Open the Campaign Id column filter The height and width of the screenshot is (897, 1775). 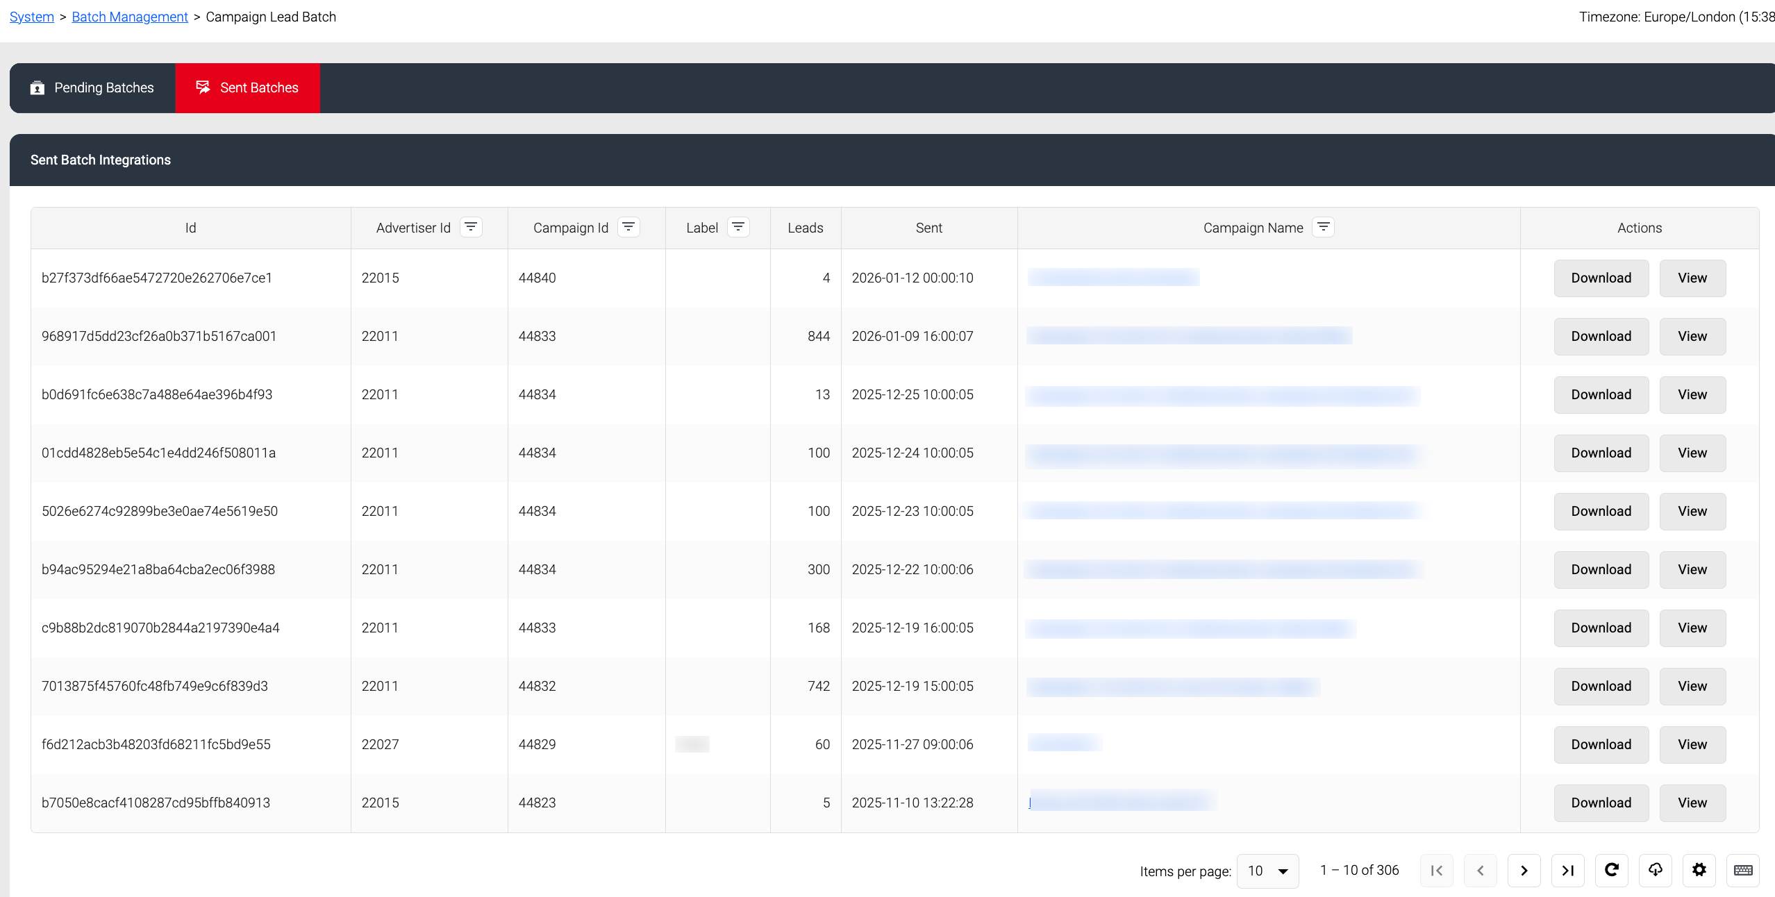tap(628, 227)
